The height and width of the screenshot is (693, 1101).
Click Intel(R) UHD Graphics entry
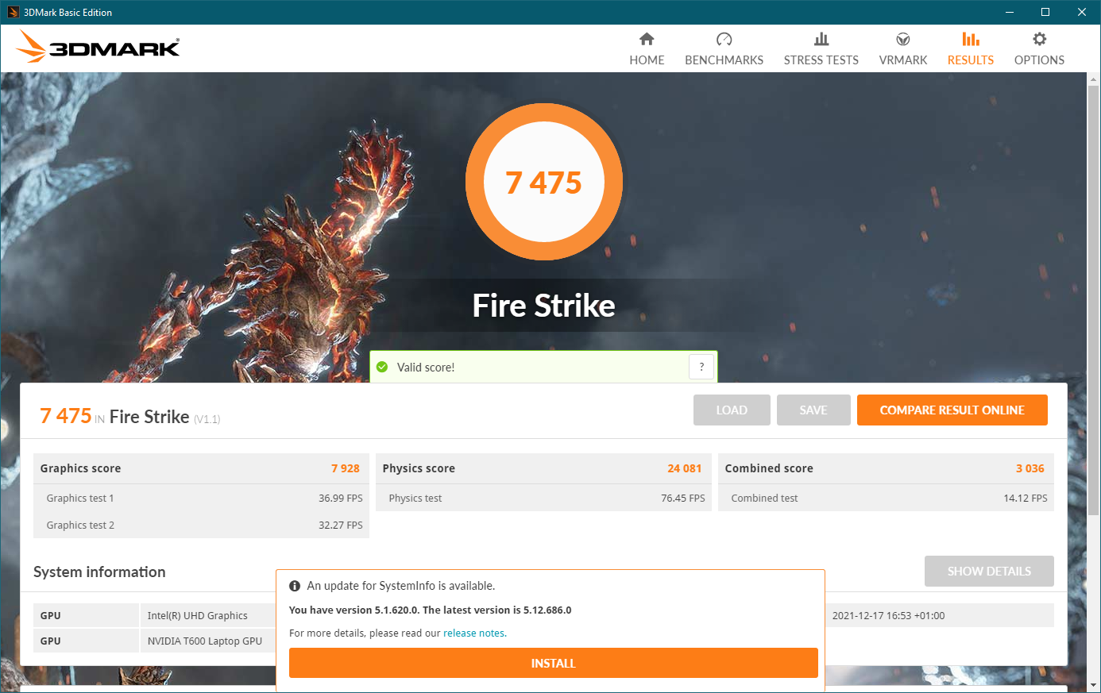pyautogui.click(x=198, y=616)
